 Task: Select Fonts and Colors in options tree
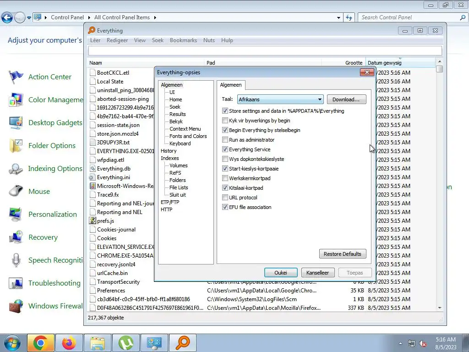click(x=188, y=136)
